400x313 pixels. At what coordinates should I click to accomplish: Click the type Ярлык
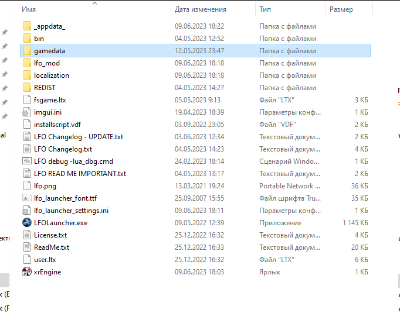[x=270, y=272]
